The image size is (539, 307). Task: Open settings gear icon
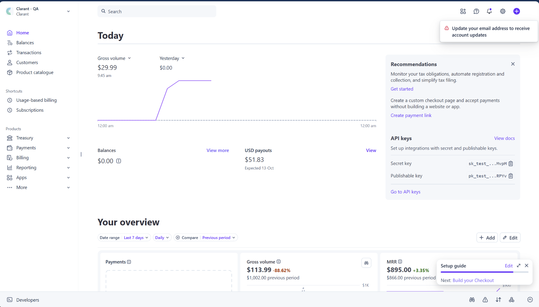click(503, 11)
